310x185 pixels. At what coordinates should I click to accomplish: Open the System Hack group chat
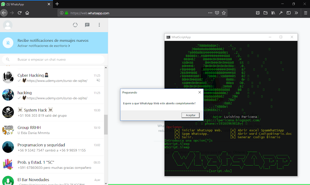click(x=52, y=113)
